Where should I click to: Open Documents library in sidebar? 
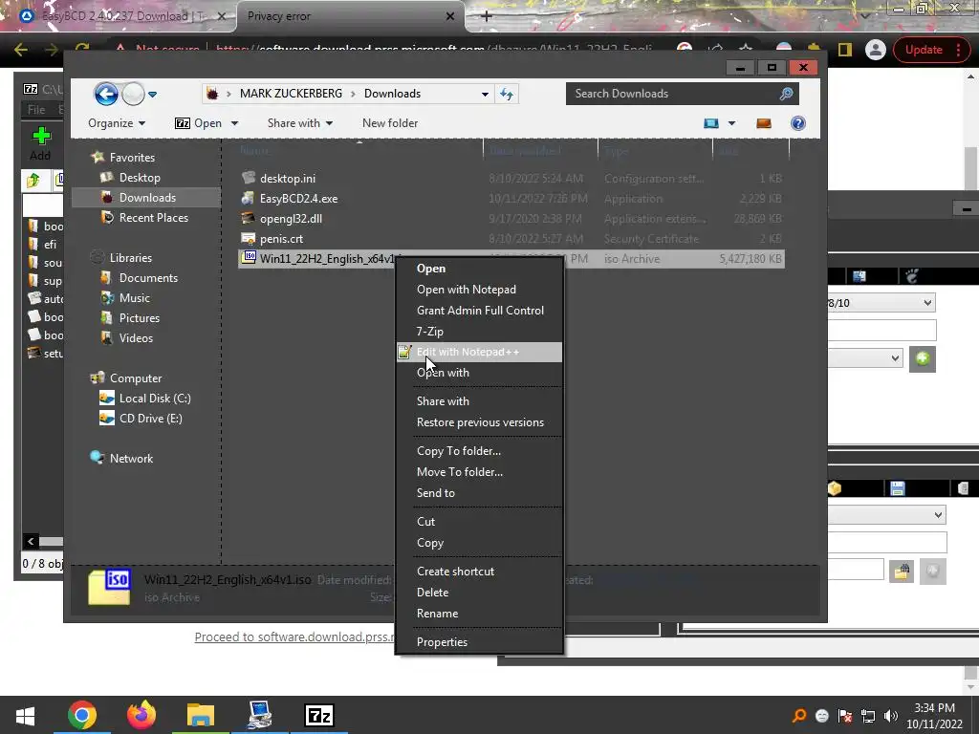point(148,278)
